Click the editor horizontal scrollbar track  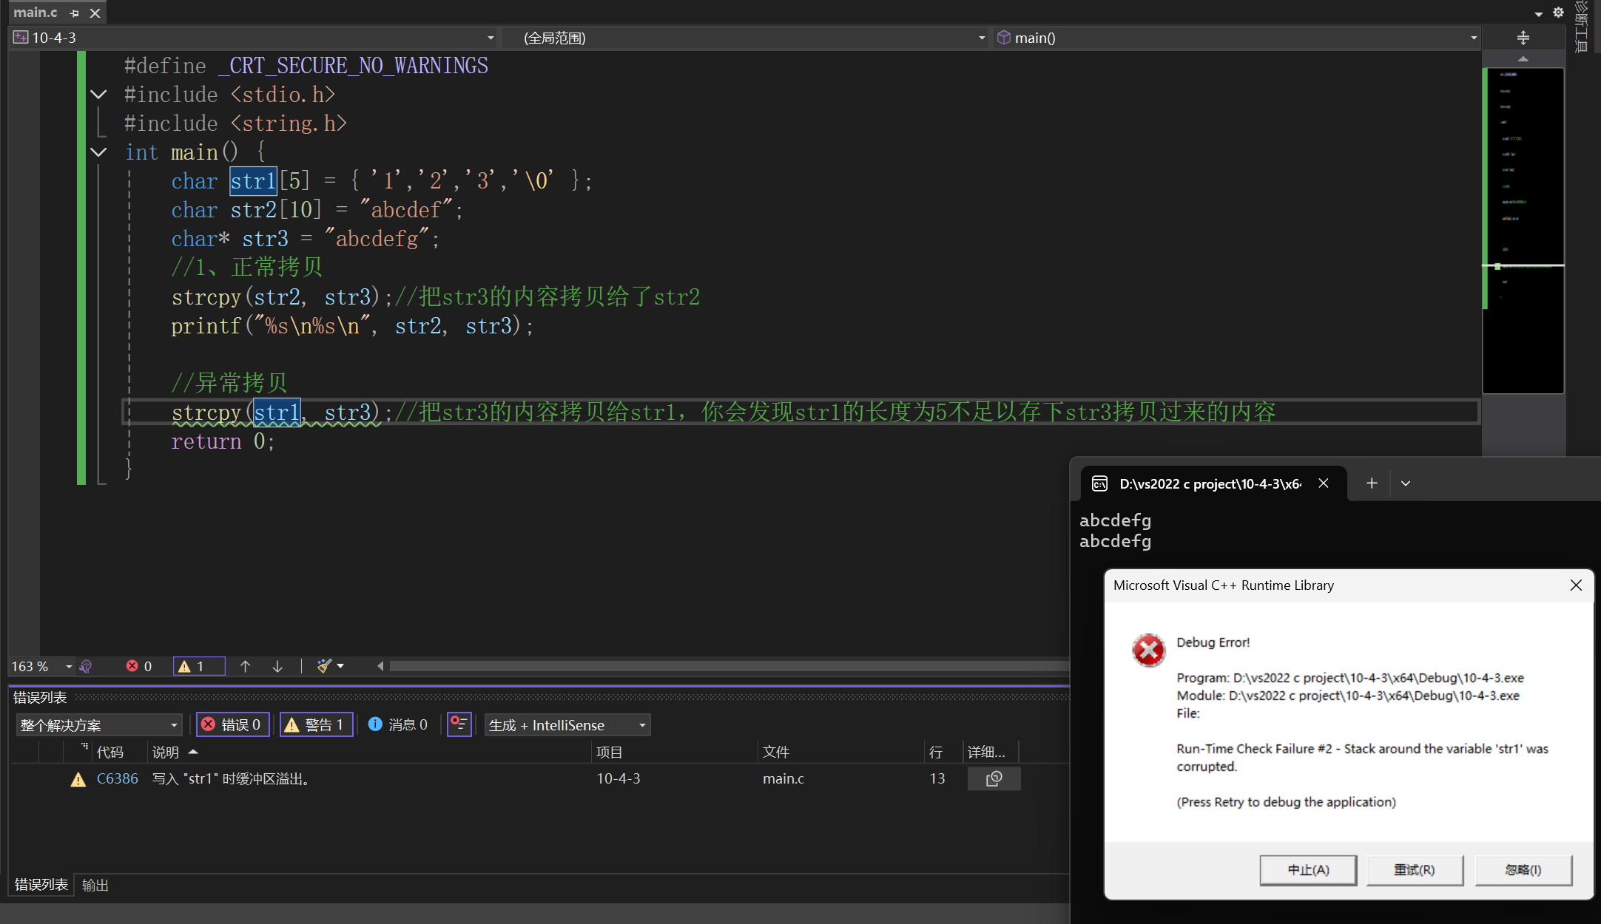pos(725,666)
